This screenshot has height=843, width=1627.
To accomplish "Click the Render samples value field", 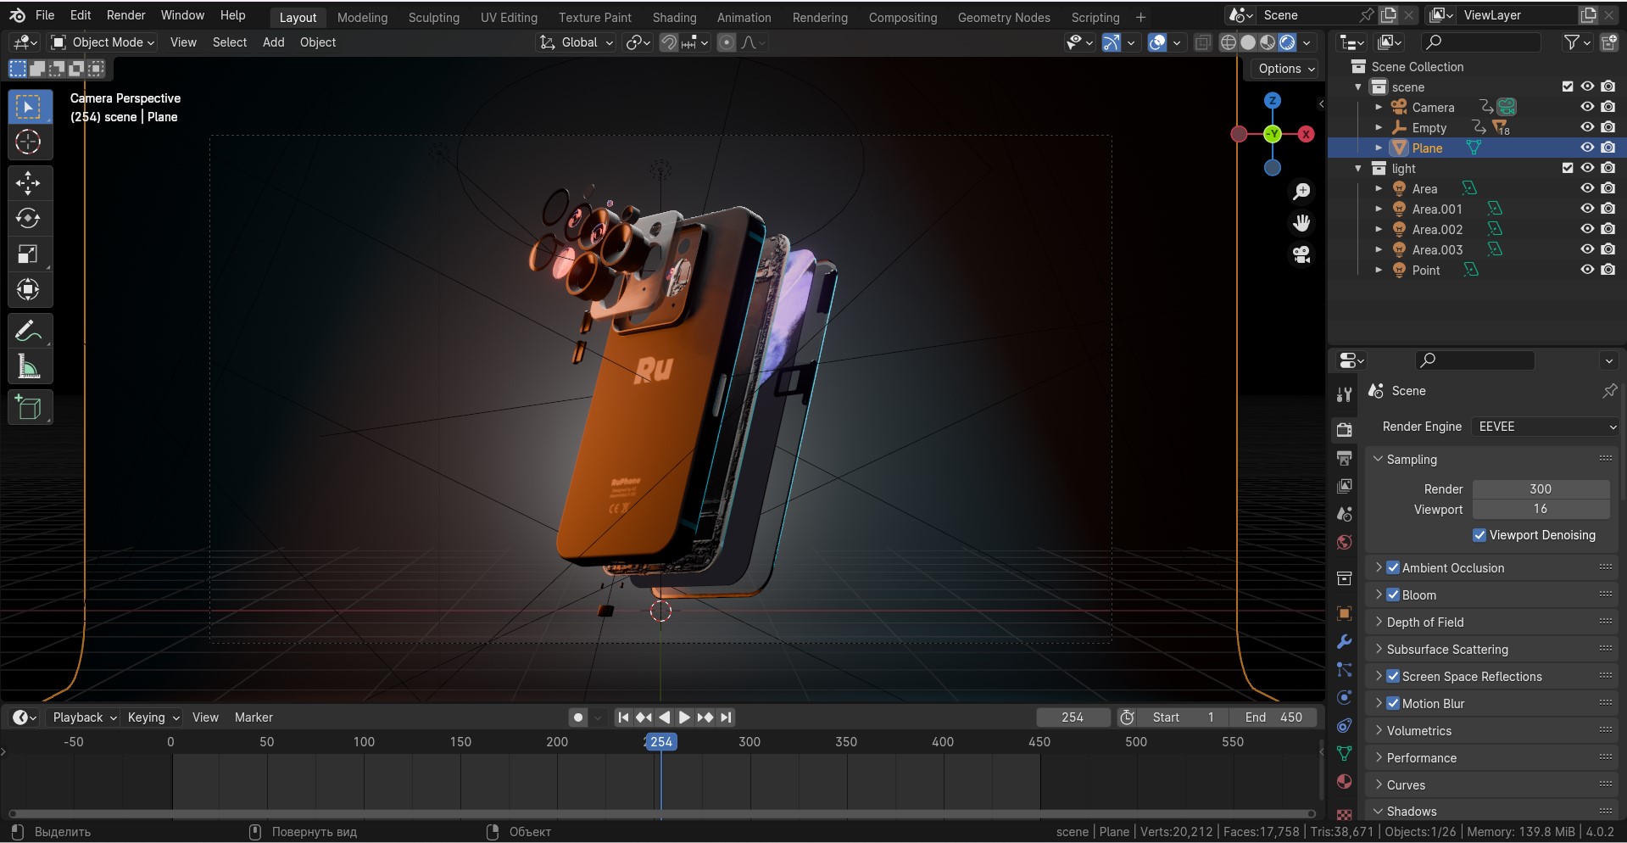I will point(1540,489).
